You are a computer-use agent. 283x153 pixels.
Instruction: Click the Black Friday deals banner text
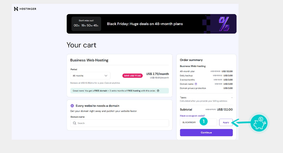point(145,24)
